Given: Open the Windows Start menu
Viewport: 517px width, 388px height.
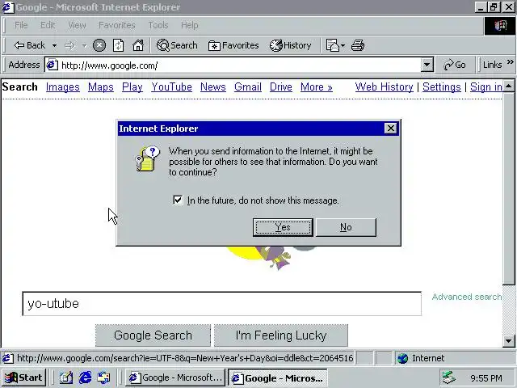Looking at the screenshot, I should 23,377.
